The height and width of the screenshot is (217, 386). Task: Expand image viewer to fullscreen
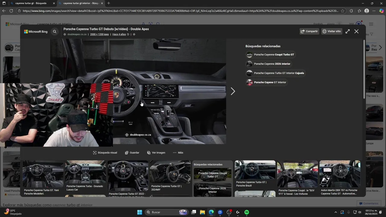coord(347,31)
